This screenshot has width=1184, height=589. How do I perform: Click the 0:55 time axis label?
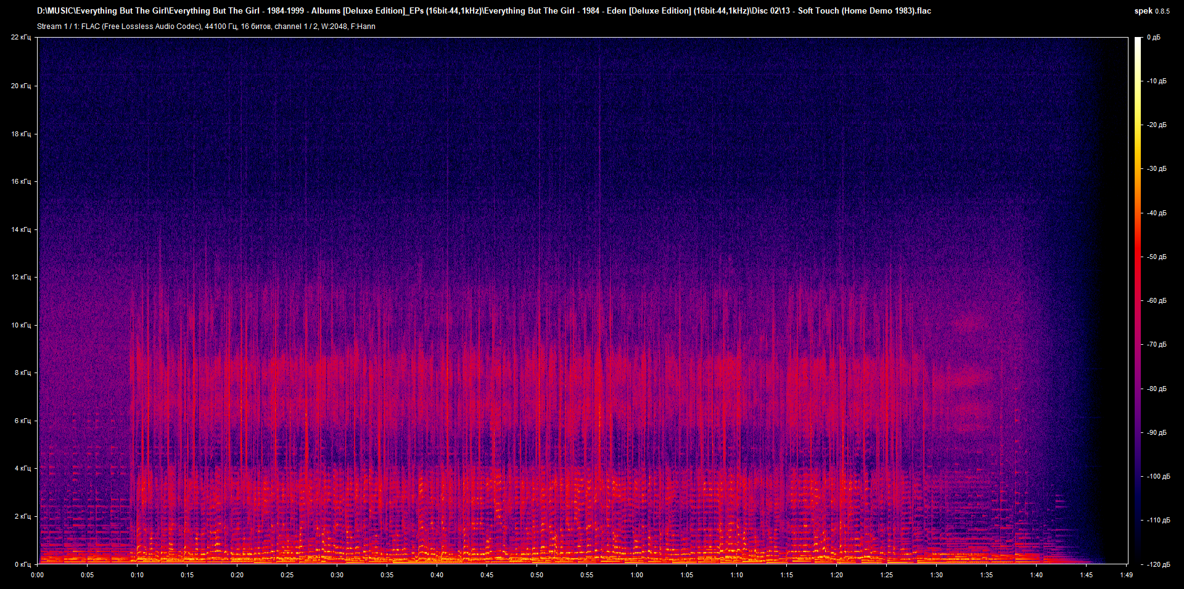(x=586, y=575)
